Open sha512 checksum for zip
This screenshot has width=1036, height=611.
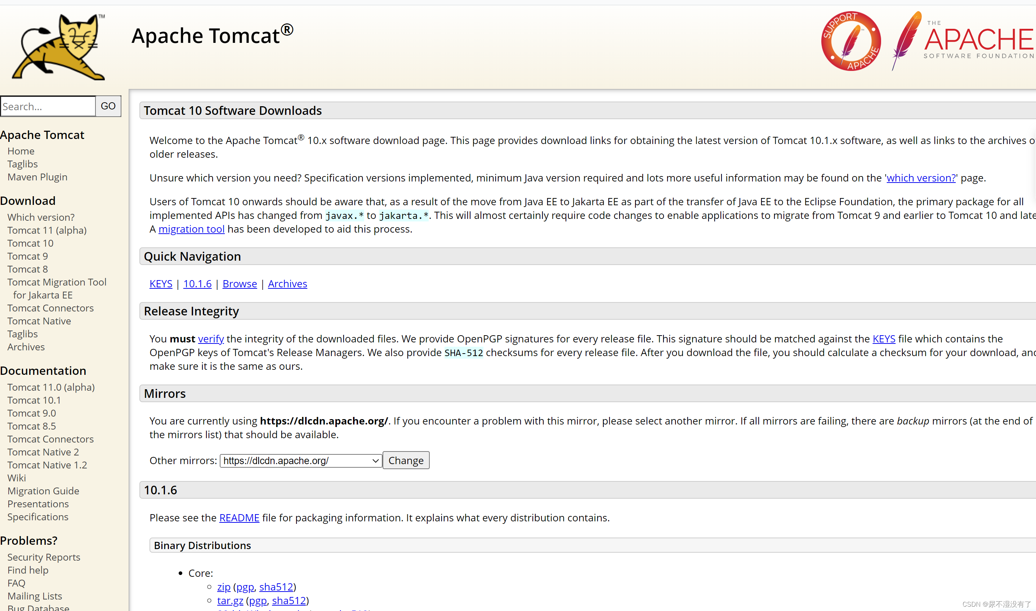[x=276, y=587]
